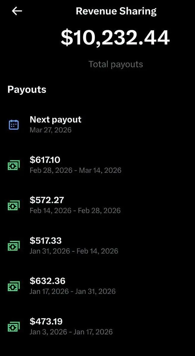Click the Payouts section heading
This screenshot has height=356, width=195.
coord(27,90)
